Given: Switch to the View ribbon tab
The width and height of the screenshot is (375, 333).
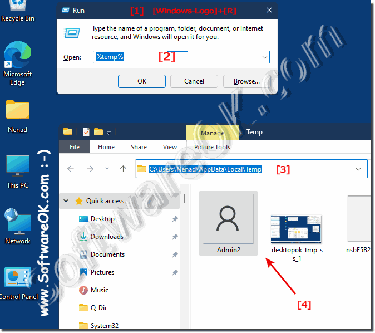Looking at the screenshot, I should [x=170, y=147].
